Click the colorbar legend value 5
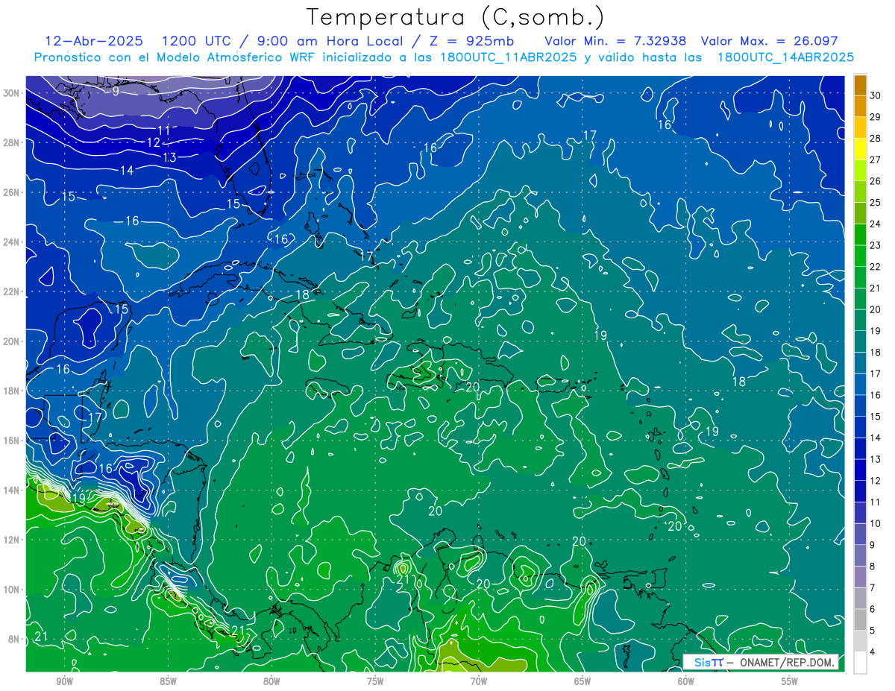 (x=873, y=631)
